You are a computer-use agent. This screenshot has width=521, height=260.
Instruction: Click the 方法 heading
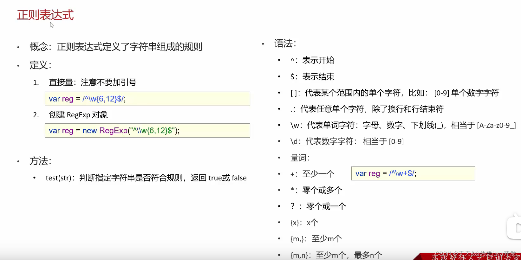point(40,161)
